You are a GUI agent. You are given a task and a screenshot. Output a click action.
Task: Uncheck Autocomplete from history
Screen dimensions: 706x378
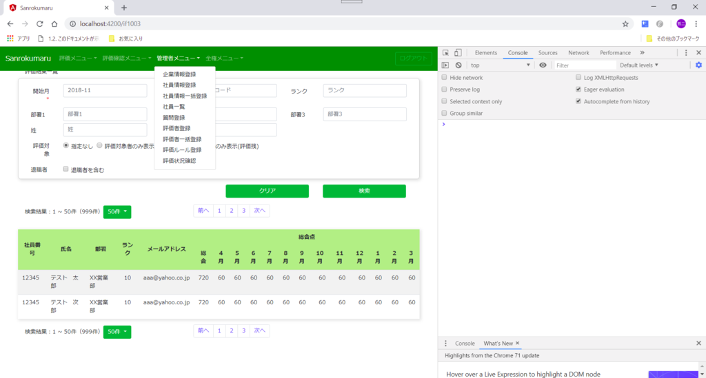pos(578,101)
